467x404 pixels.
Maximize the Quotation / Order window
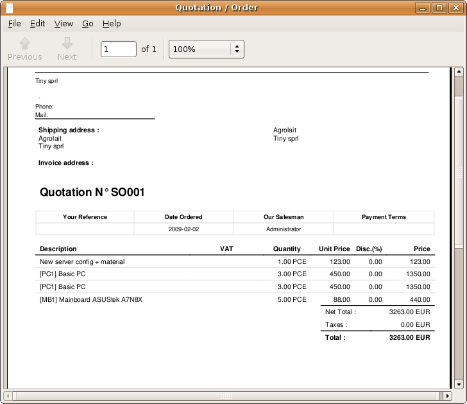coord(439,8)
